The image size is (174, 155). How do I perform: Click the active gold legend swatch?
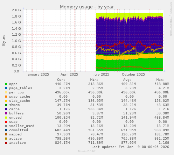coord(6,139)
